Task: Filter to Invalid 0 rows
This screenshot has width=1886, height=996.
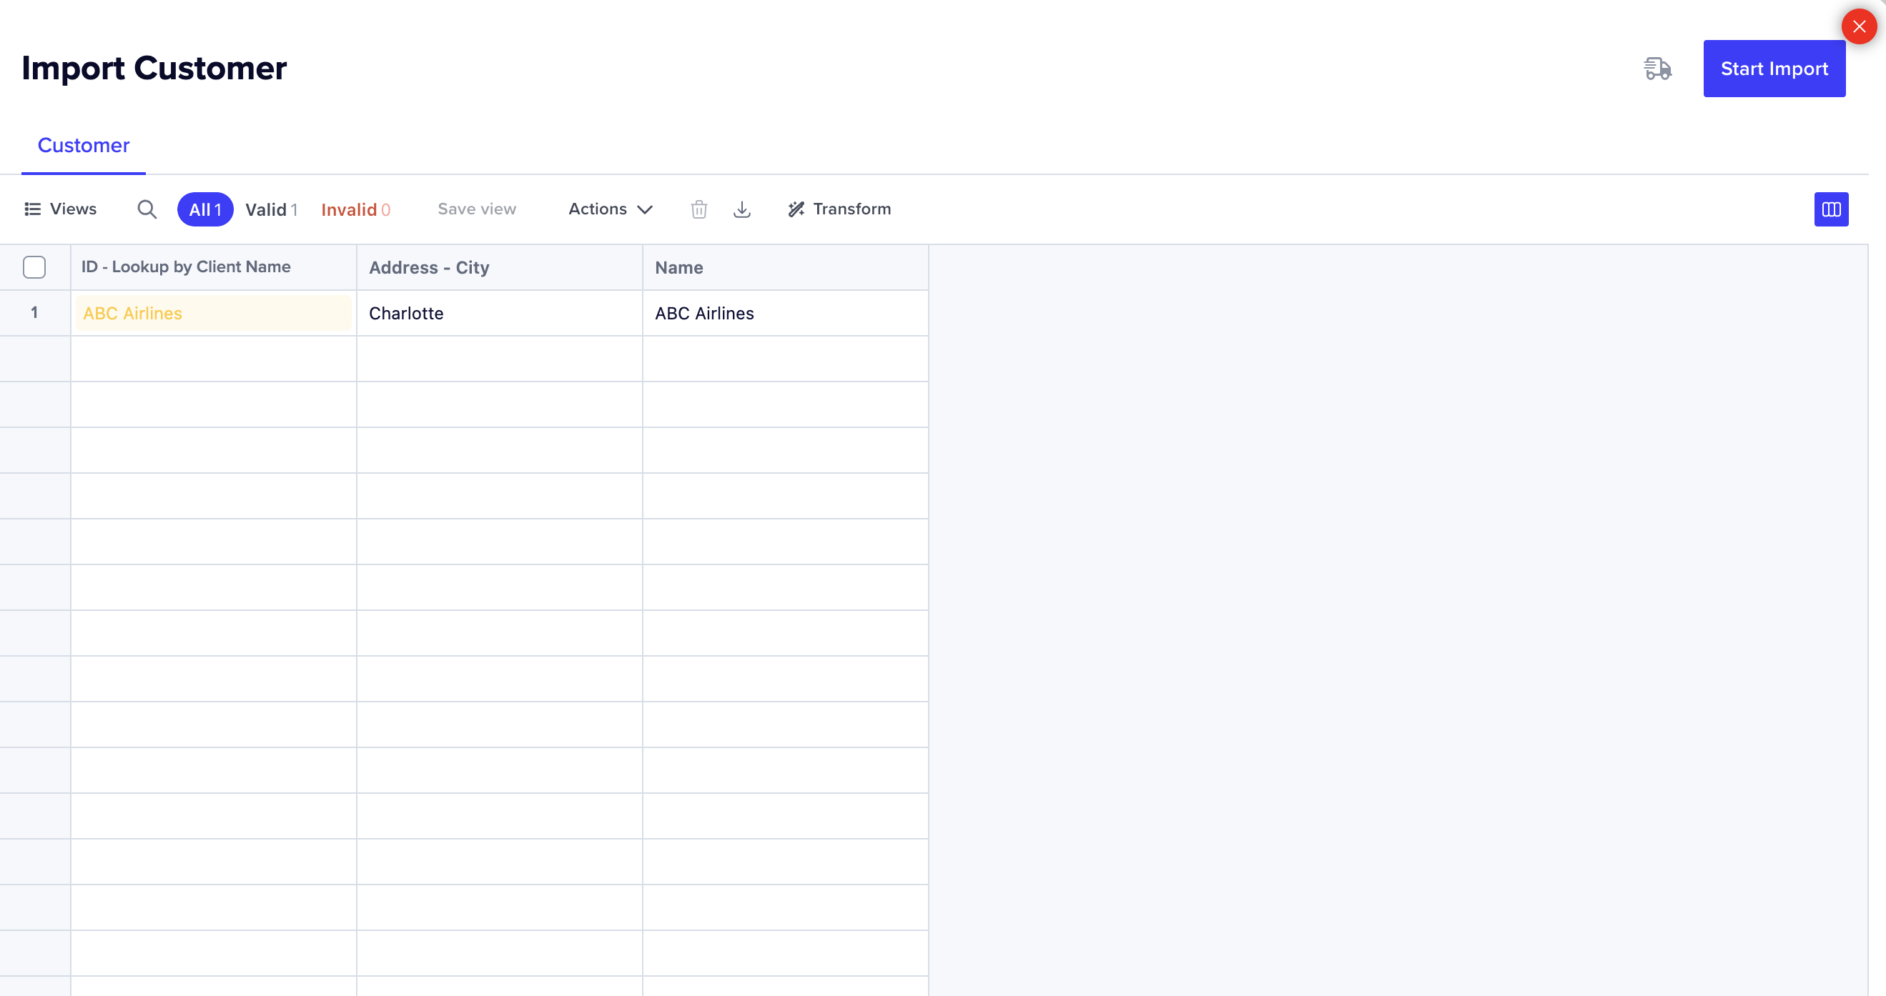Action: coord(355,209)
